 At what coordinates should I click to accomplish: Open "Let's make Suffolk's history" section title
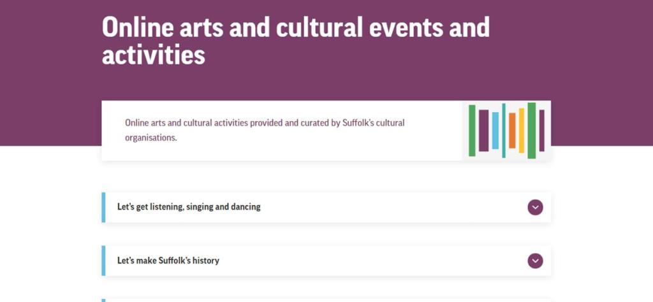pyautogui.click(x=168, y=261)
